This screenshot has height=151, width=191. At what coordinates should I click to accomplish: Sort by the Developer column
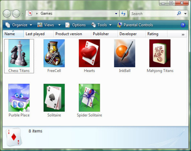[131, 34]
